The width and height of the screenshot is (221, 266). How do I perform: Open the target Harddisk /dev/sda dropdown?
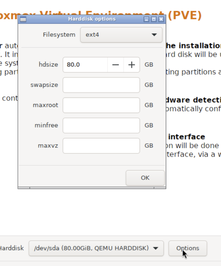coord(96,248)
